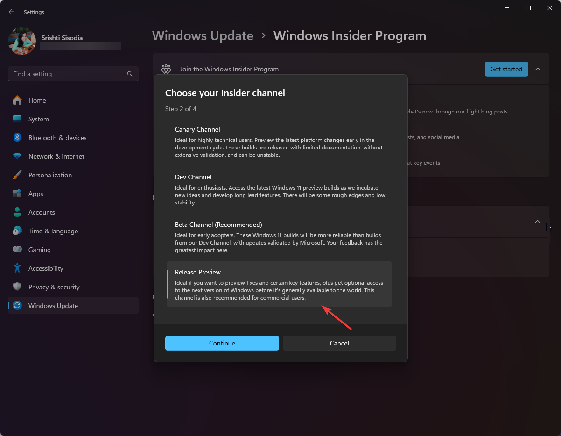Click the Srishti Sisodia account profile picture
Screen dimensions: 561x436
click(21, 41)
